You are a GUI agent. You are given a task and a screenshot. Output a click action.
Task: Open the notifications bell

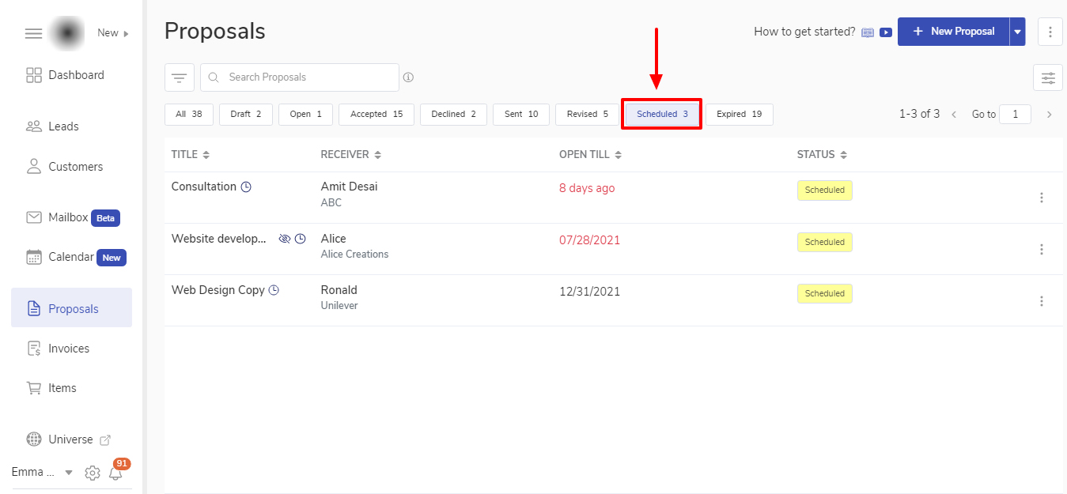(x=116, y=473)
